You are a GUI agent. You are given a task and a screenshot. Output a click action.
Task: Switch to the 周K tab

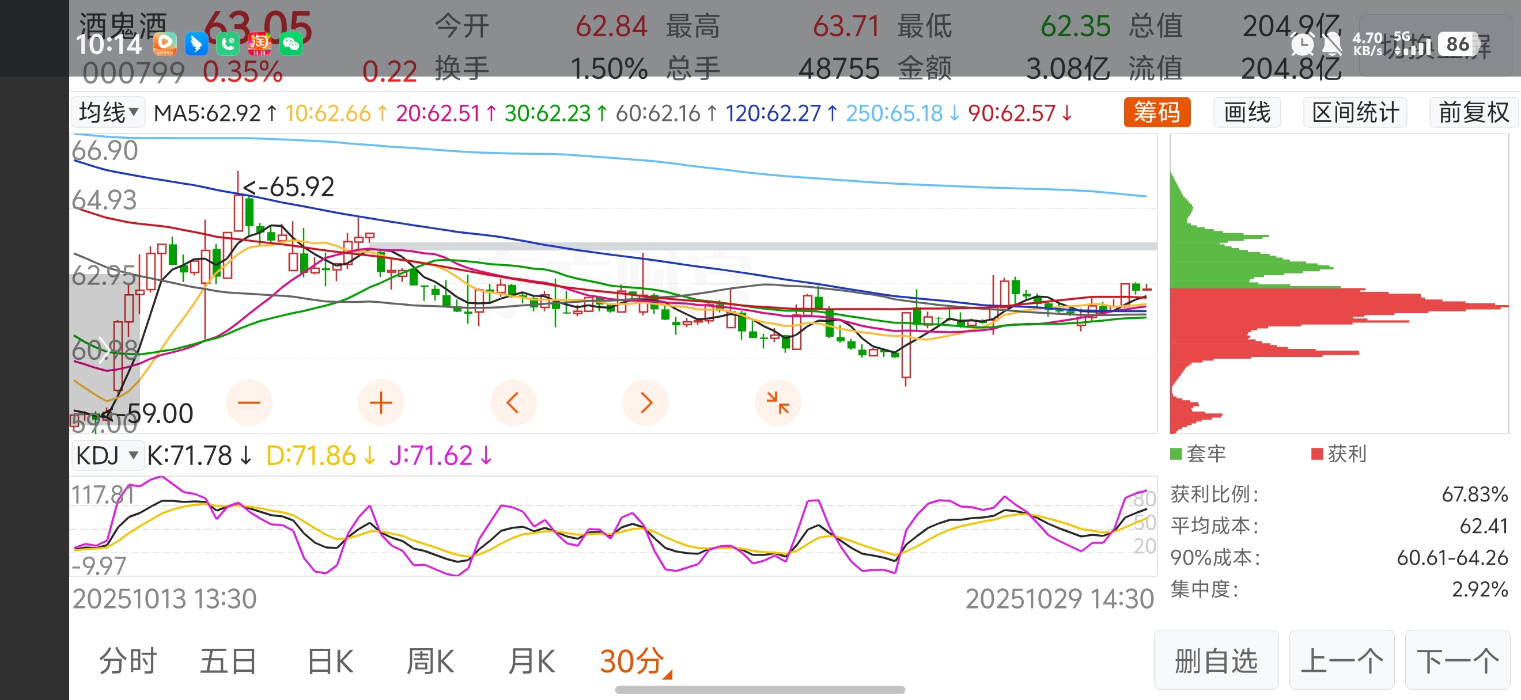tap(430, 661)
